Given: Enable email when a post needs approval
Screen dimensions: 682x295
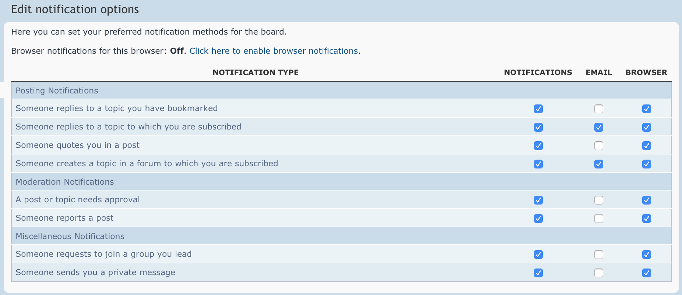Looking at the screenshot, I should click(x=599, y=200).
